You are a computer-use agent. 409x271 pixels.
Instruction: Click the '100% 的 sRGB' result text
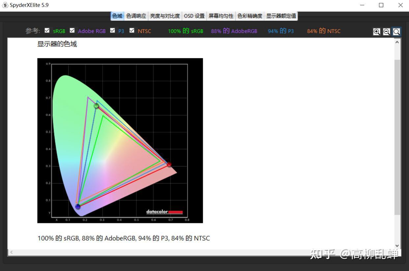tap(185, 31)
